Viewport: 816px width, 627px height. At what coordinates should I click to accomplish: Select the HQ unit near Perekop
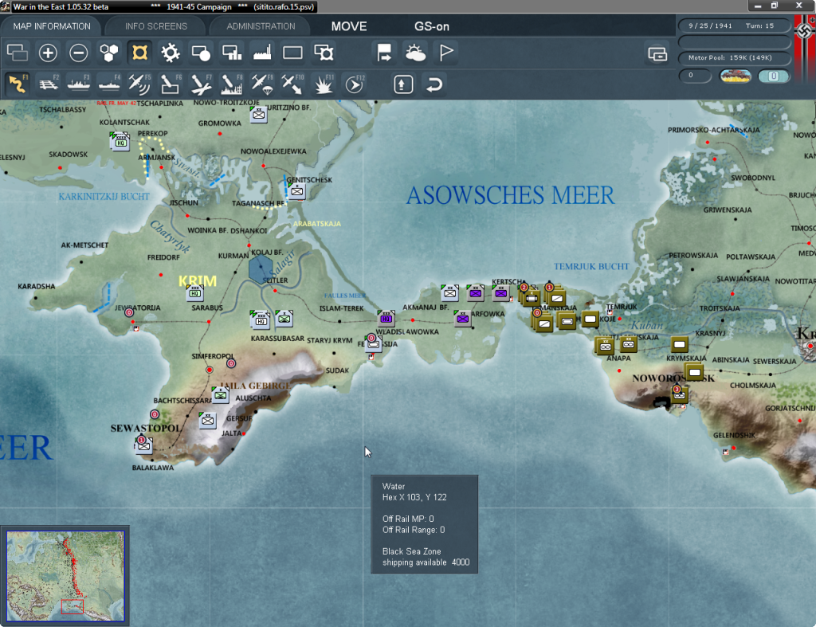point(120,142)
